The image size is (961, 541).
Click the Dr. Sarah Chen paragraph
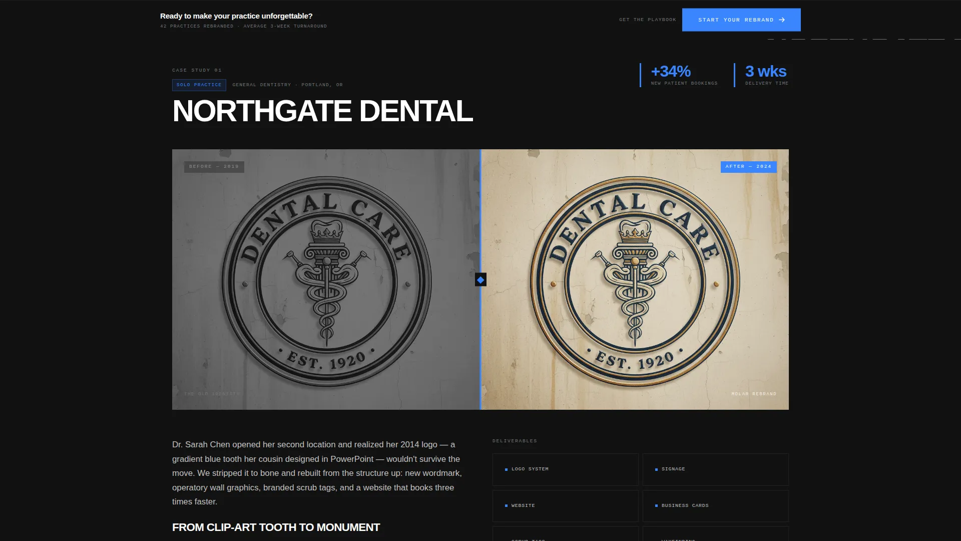click(317, 473)
